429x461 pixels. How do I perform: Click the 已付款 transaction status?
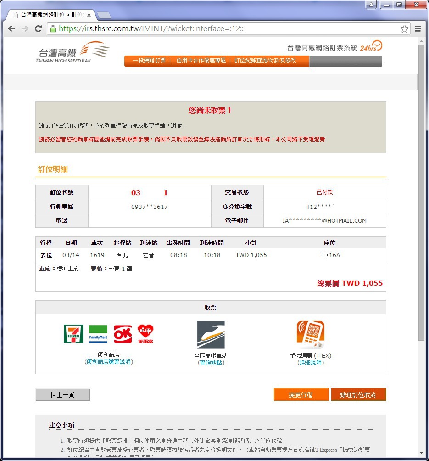(x=325, y=192)
